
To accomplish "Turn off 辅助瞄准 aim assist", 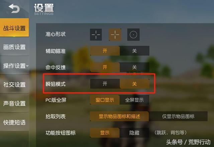I will pos(134,51).
